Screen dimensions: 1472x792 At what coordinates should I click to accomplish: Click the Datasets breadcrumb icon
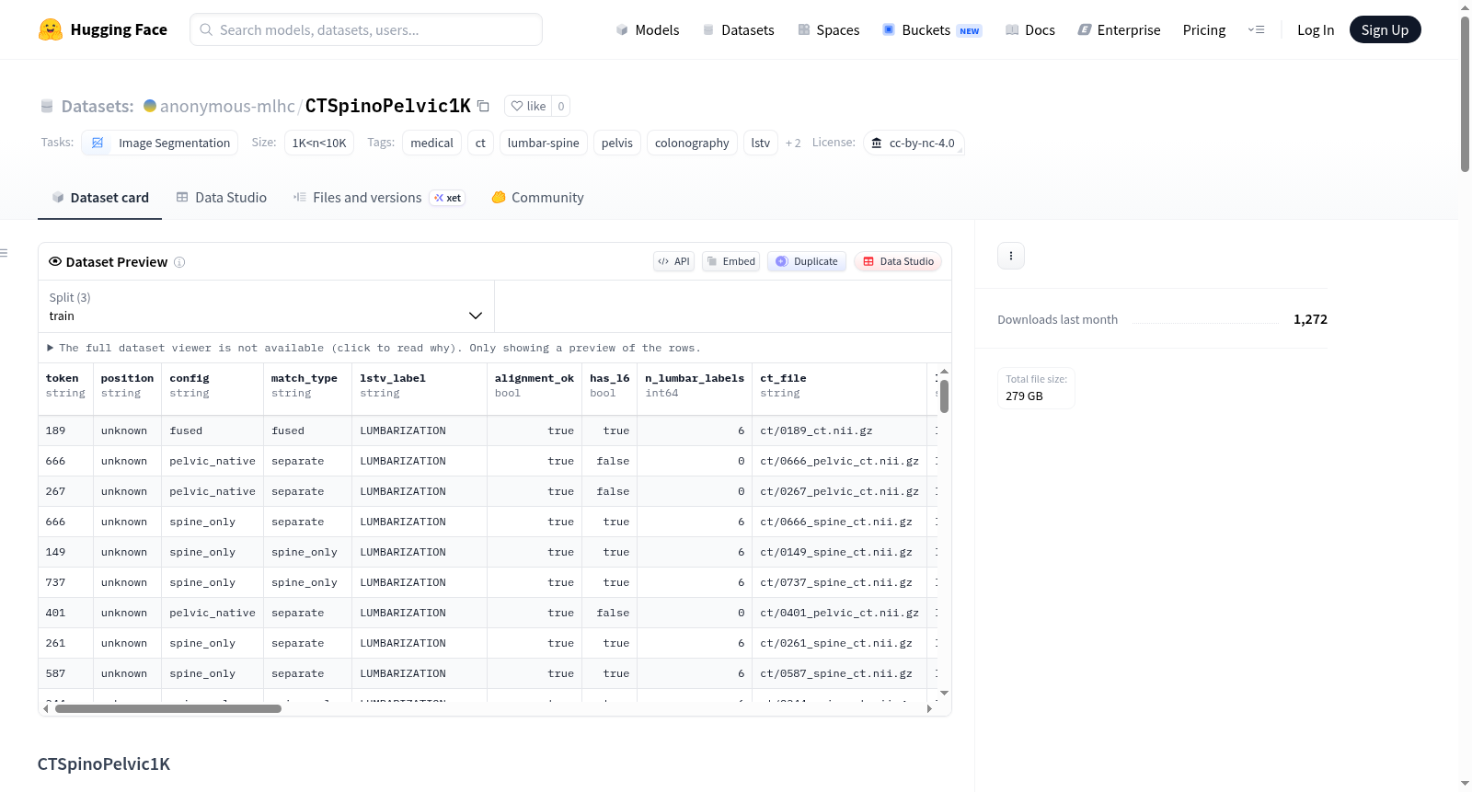(47, 106)
